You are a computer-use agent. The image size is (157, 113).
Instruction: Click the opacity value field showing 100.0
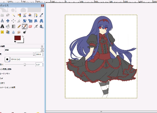pyautogui.click(x=39, y=54)
